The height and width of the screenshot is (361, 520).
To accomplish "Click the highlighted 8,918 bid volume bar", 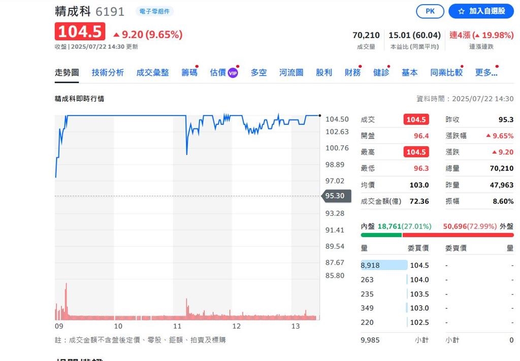I will click(x=383, y=265).
